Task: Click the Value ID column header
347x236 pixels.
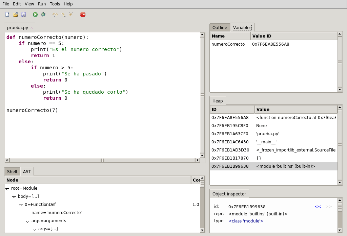Action: click(x=294, y=36)
